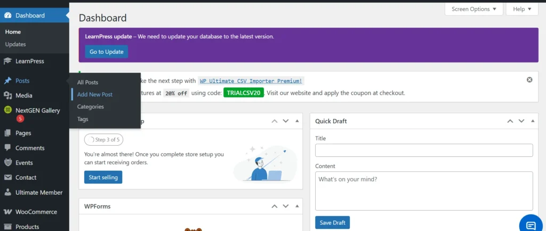Click the Events calendar icon
The width and height of the screenshot is (546, 231).
(7, 163)
